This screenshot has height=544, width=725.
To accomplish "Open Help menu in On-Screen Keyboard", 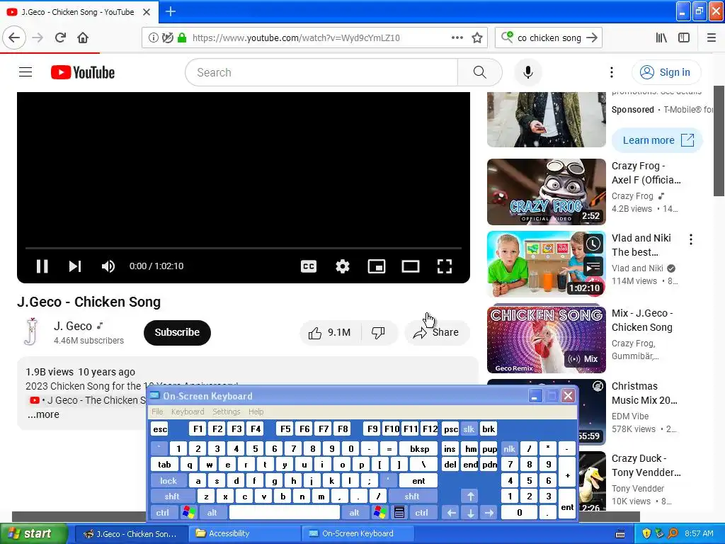I will 256,412.
